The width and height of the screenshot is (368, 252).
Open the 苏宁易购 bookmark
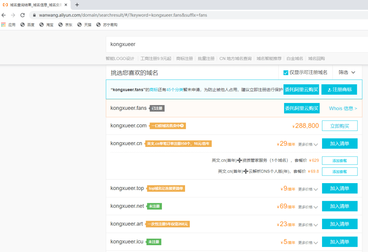tap(107, 25)
